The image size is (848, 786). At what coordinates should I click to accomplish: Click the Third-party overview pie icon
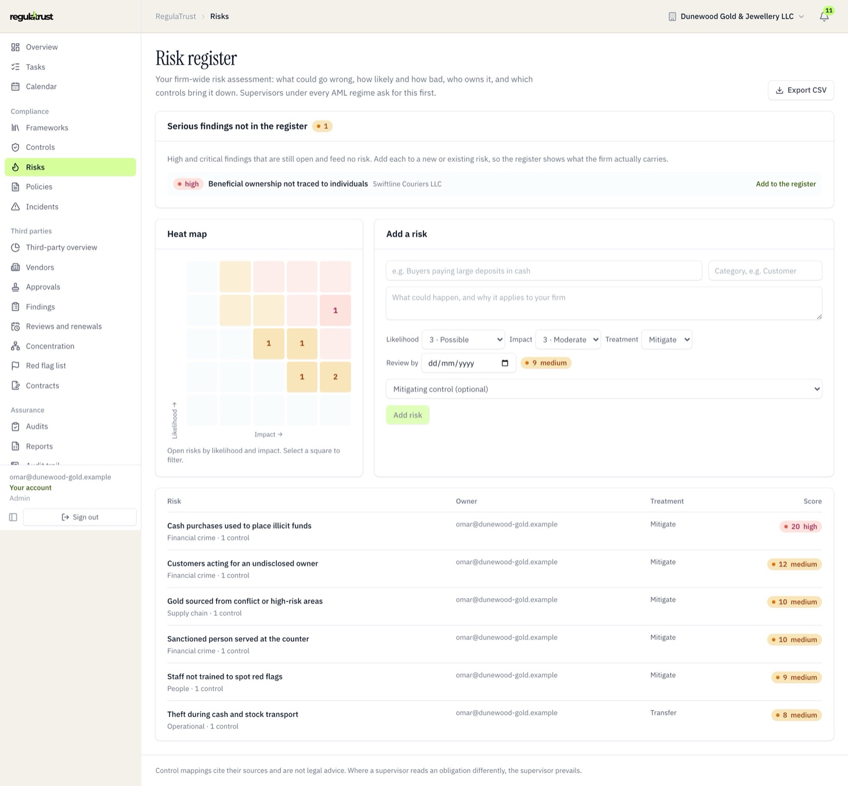click(x=15, y=247)
